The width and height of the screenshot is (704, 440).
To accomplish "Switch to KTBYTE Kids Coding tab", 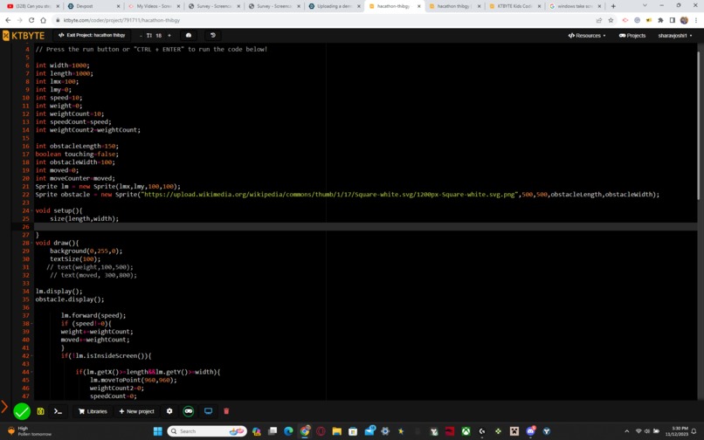I will [515, 6].
